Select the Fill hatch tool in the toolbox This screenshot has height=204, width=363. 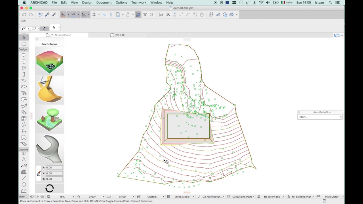24,172
